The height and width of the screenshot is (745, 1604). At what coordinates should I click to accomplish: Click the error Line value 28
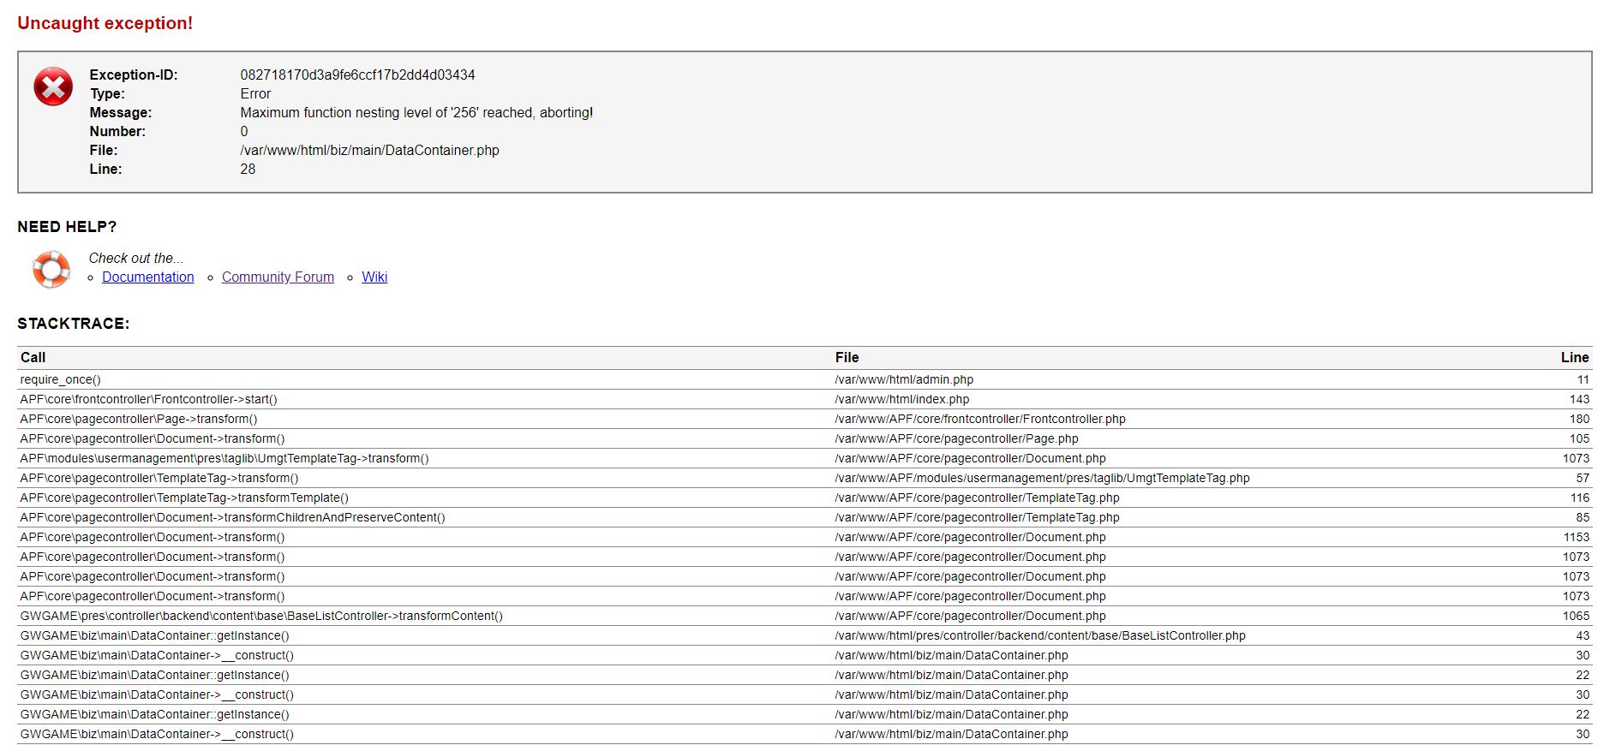248,169
